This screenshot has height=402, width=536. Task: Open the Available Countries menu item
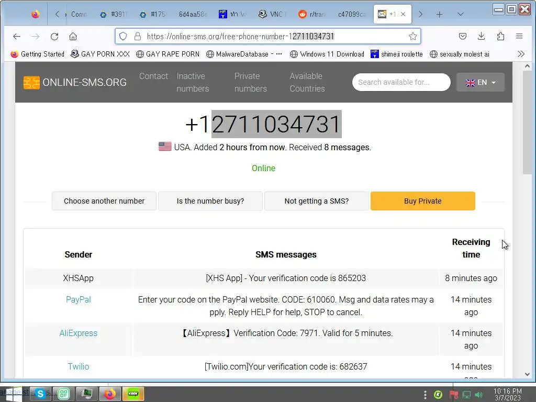point(307,82)
